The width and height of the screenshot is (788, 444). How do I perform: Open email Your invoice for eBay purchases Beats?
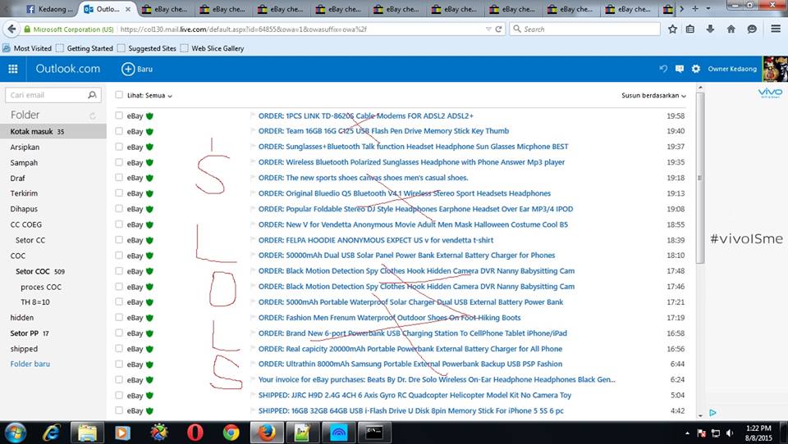[x=437, y=379]
